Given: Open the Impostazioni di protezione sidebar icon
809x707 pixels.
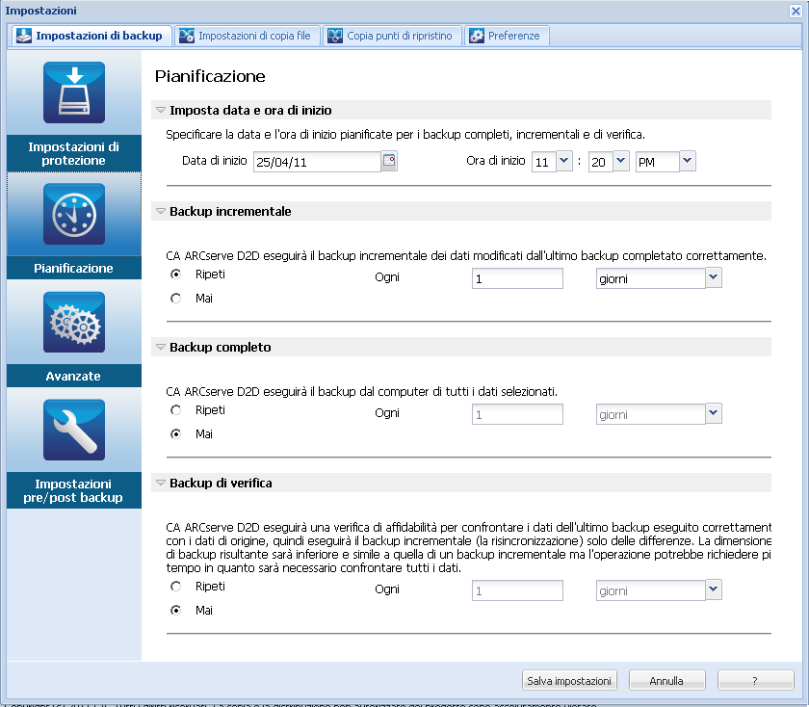Looking at the screenshot, I should click(74, 92).
